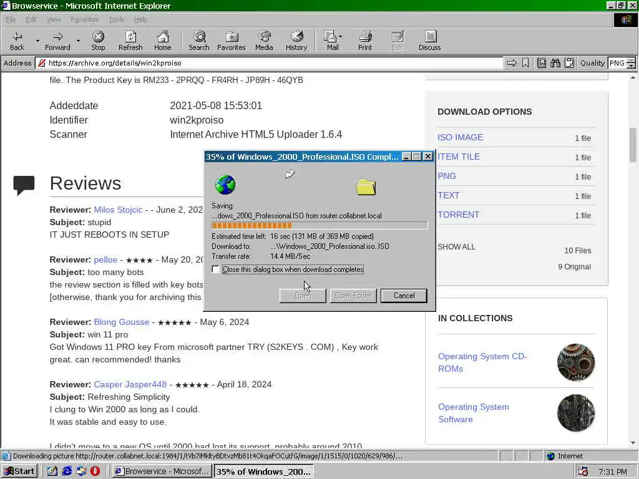639x479 pixels.
Task: Go back with the Back arrow button
Action: point(17,41)
